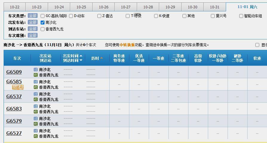Check 香港西九龙 arrival station filter
267x143 pixels.
coord(43,29)
